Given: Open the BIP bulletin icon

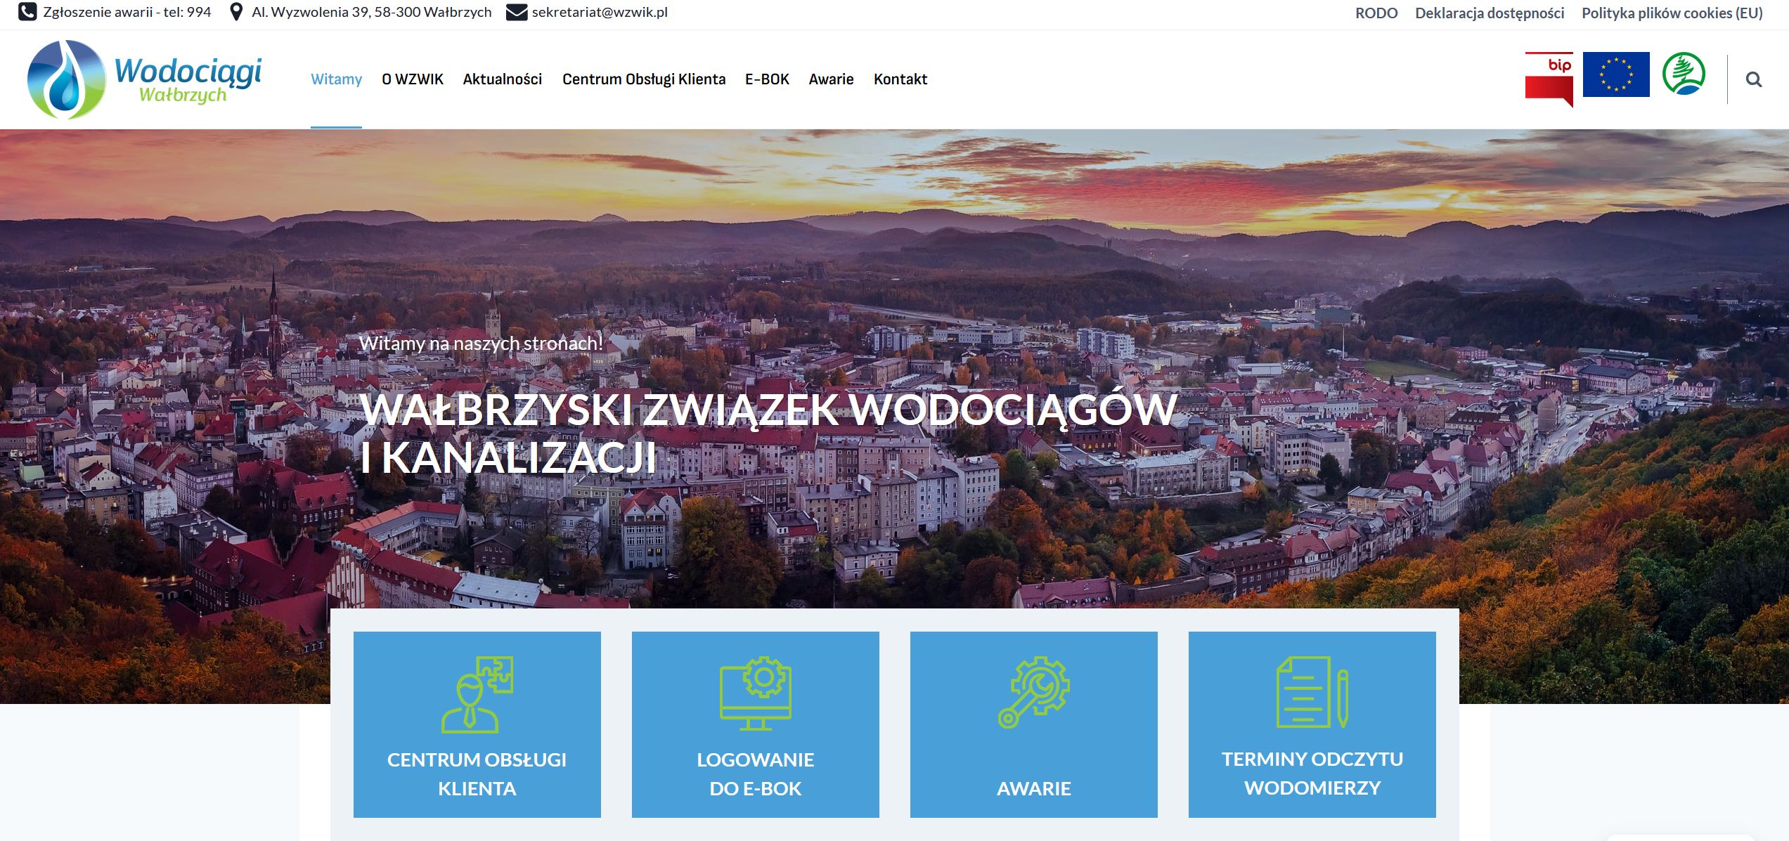Looking at the screenshot, I should (1549, 79).
